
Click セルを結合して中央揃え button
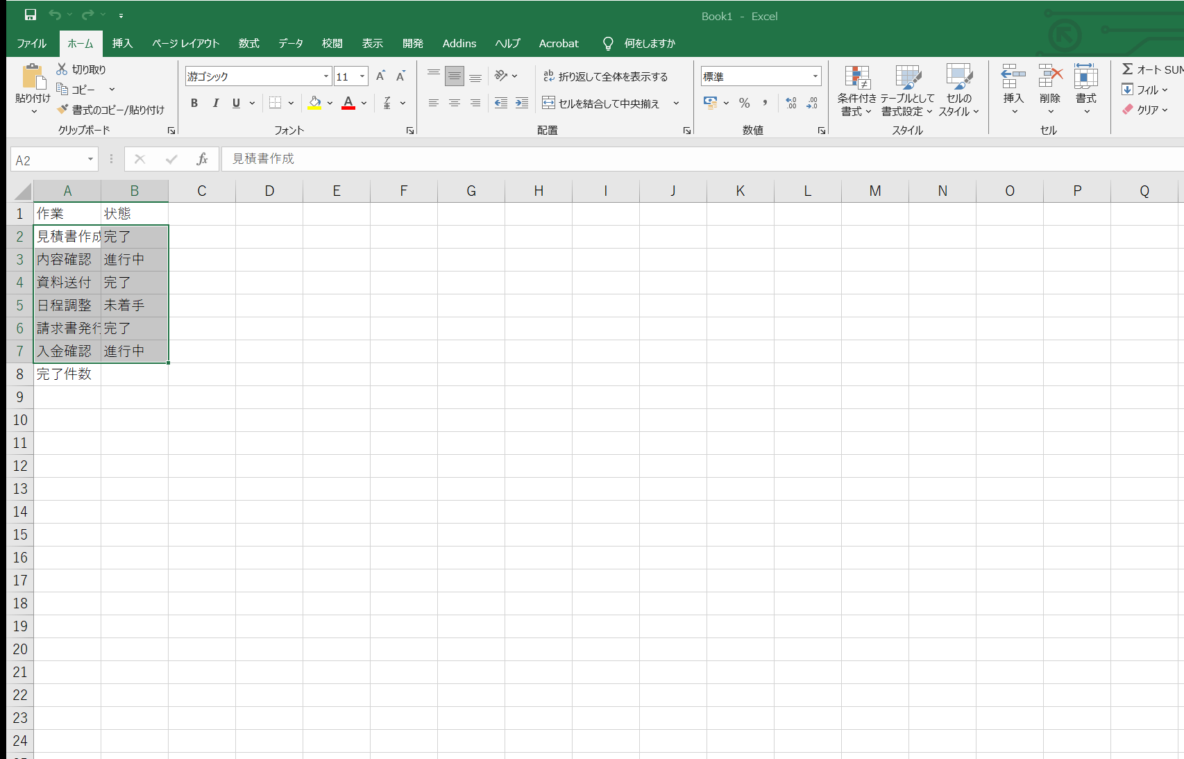pos(601,103)
